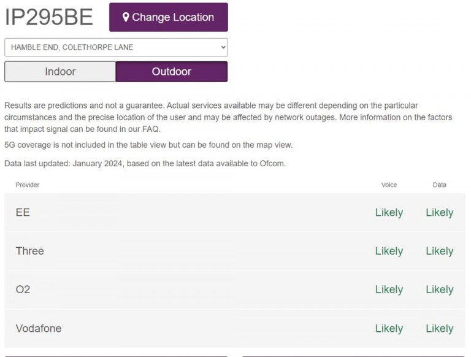Pick the Vodafone provider name
Viewport: 471px width, 357px height.
(x=39, y=328)
